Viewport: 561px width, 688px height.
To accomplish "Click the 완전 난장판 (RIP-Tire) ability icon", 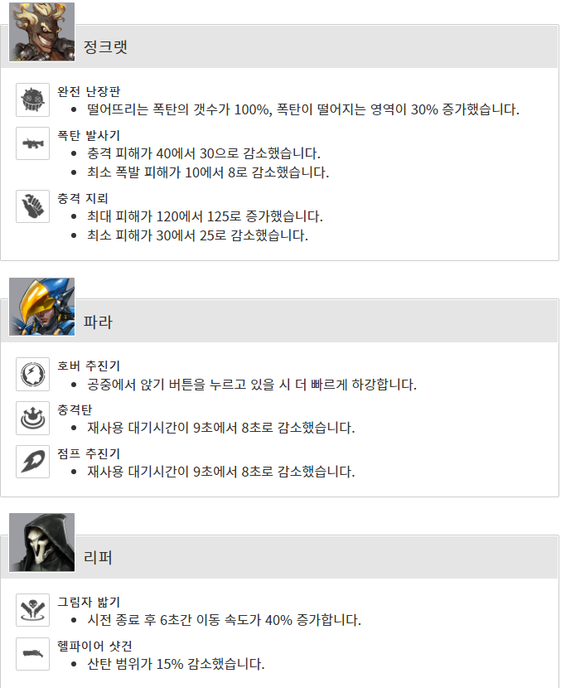I will (x=33, y=100).
